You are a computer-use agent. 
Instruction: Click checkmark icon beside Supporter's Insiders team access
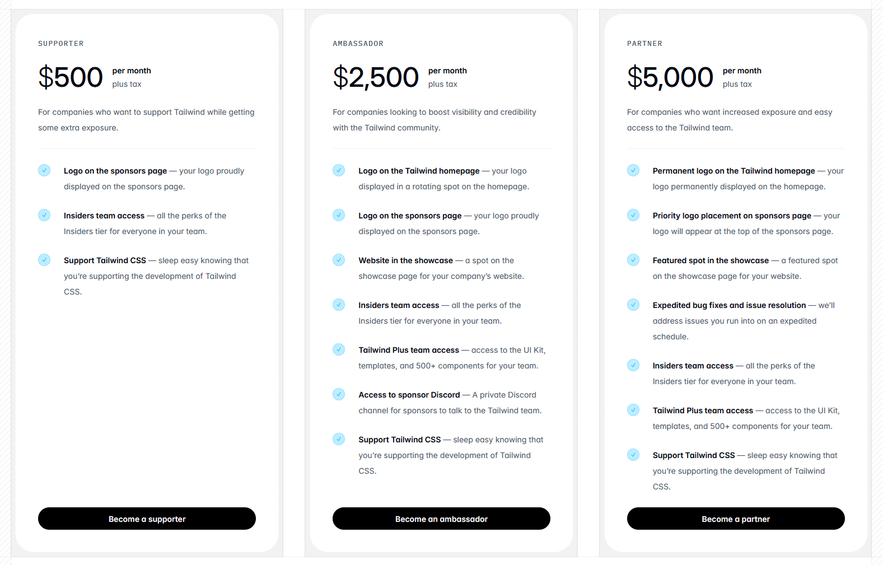tap(44, 215)
